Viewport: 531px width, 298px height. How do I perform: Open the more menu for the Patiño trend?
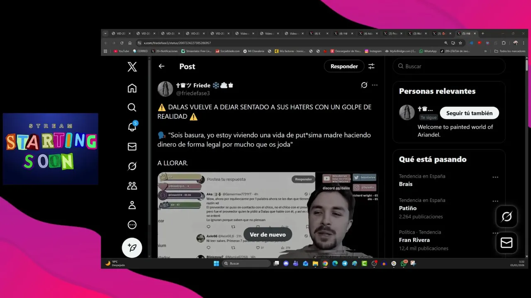click(495, 201)
